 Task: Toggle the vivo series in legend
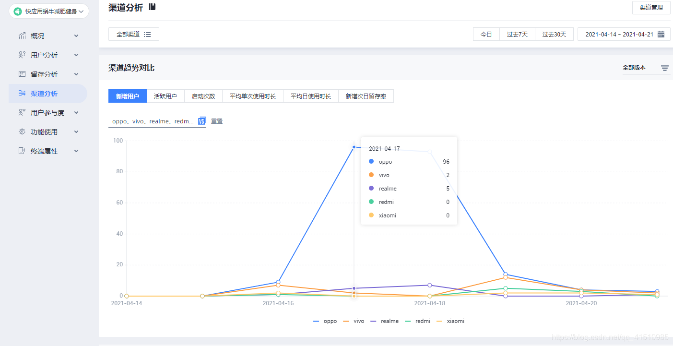tap(354, 321)
